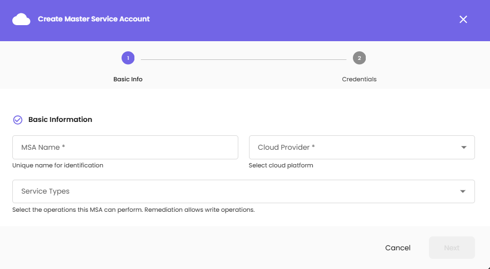490x269 pixels.
Task: Click the connector line between steps
Action: (x=244, y=59)
